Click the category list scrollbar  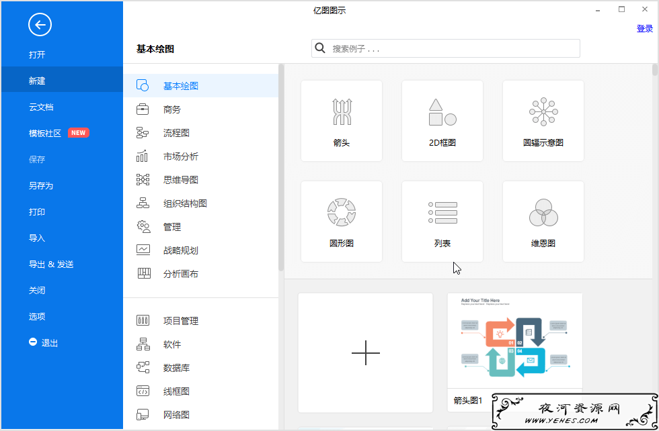pos(281,168)
